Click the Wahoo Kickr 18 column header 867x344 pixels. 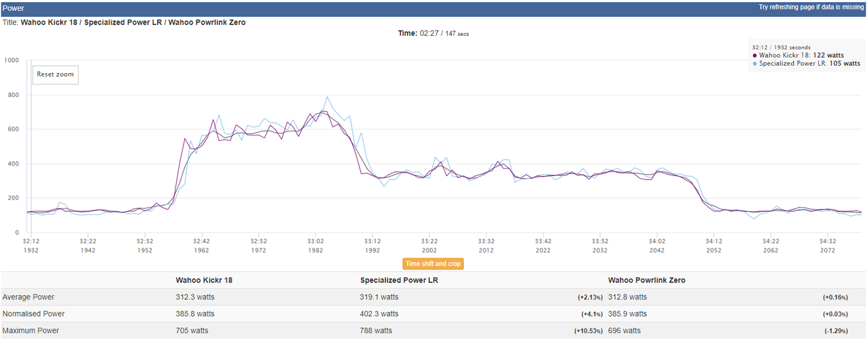coord(204,280)
